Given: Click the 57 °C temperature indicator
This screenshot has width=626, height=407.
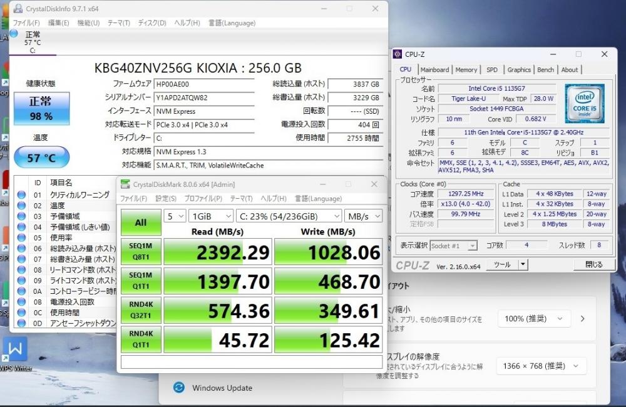Looking at the screenshot, I should (x=42, y=158).
